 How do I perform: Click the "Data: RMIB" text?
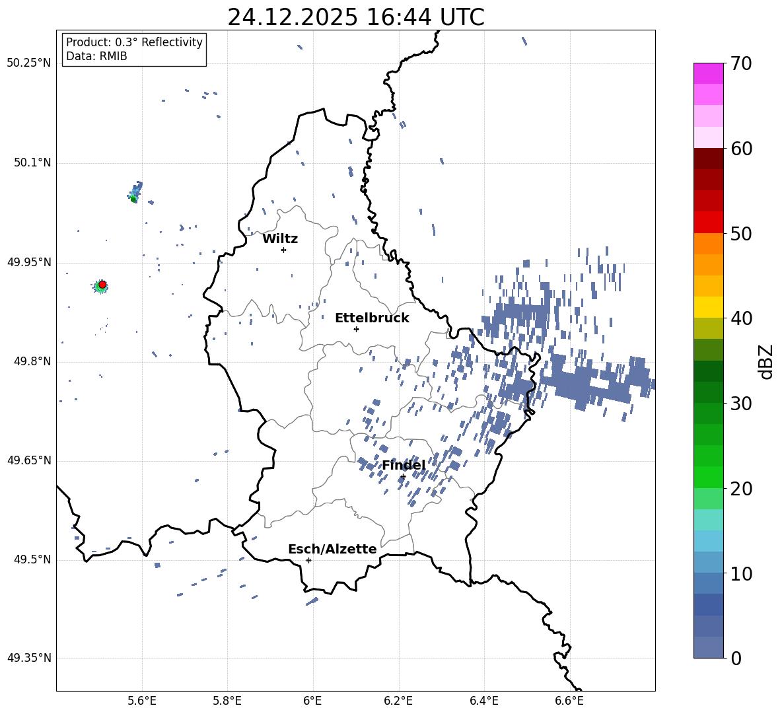(x=96, y=56)
